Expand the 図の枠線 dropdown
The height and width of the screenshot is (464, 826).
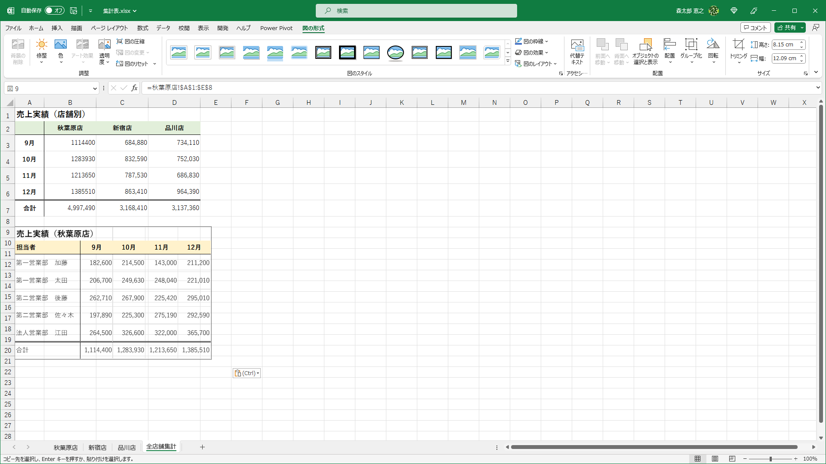(x=547, y=42)
